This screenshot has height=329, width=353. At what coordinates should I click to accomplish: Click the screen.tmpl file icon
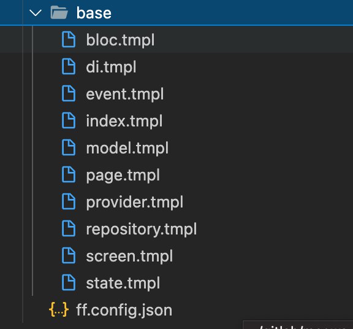[x=69, y=255]
